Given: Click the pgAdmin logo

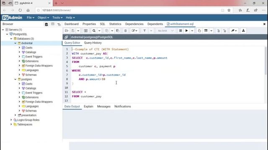Looking at the screenshot, I should [x=12, y=17].
